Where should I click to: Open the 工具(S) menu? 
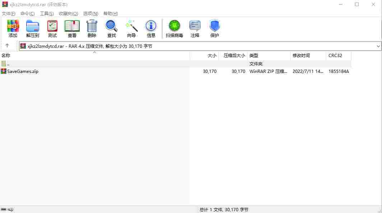[47, 13]
